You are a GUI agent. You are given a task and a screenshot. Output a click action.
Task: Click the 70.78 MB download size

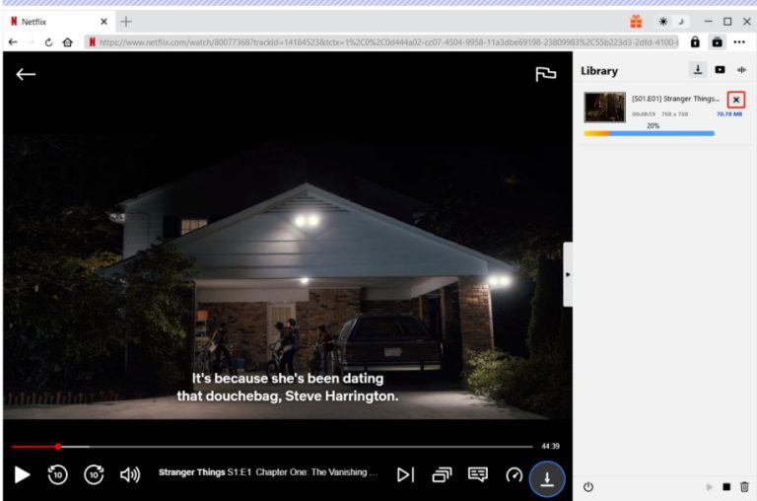tap(729, 114)
